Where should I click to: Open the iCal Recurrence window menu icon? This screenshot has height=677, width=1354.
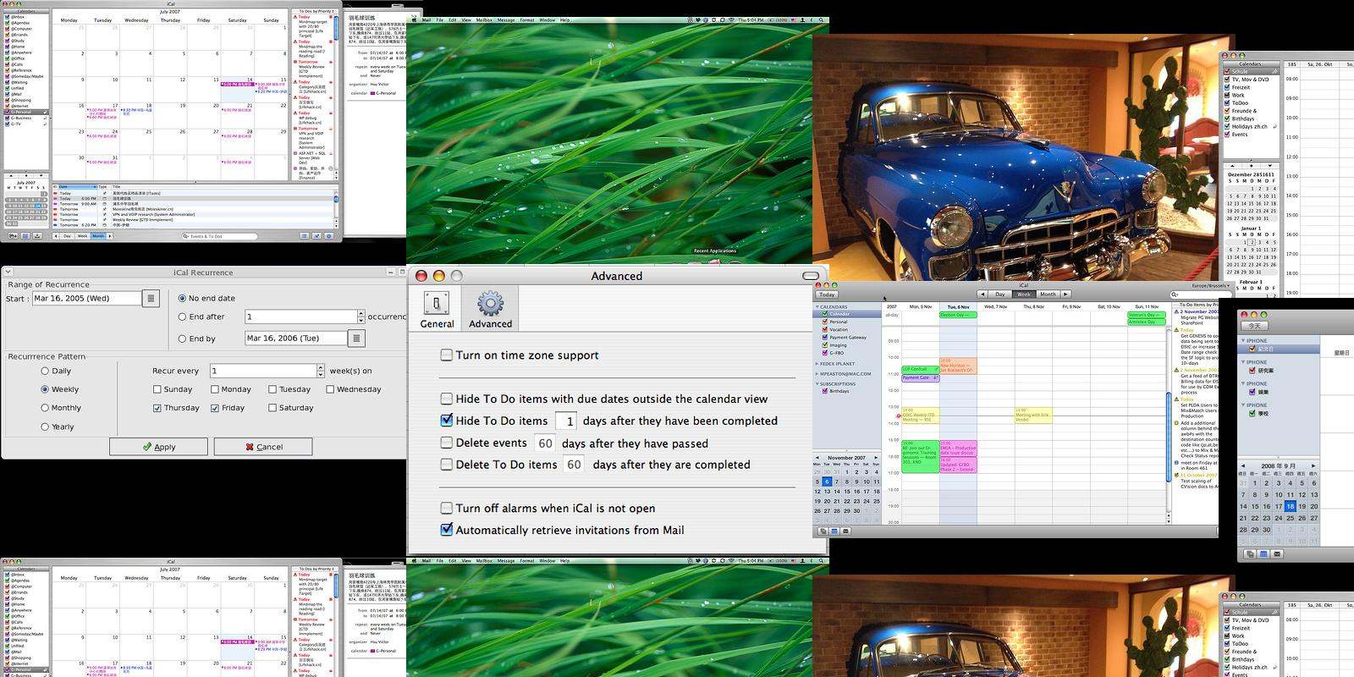pos(7,272)
